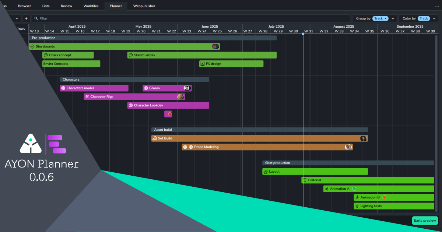Open the dropdown left of the plus button
This screenshot has width=442, height=232.
coord(16,18)
